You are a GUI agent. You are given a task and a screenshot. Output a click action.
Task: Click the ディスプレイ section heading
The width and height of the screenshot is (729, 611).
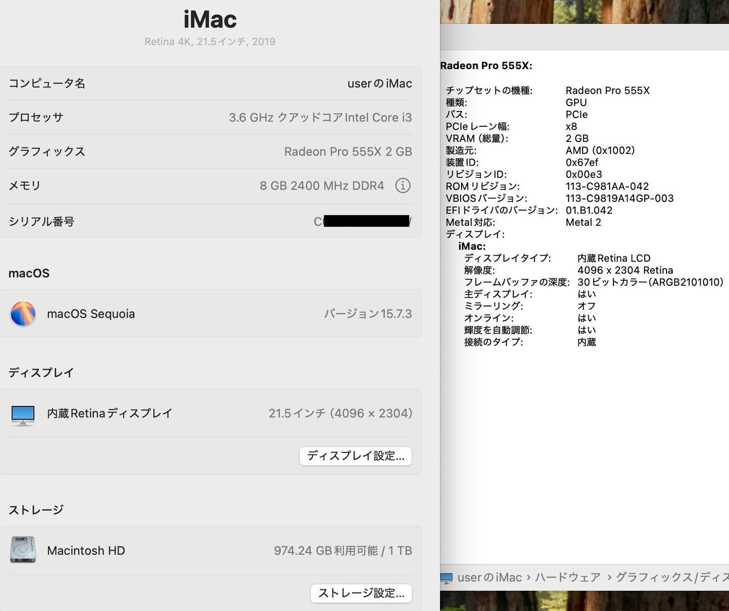click(41, 373)
